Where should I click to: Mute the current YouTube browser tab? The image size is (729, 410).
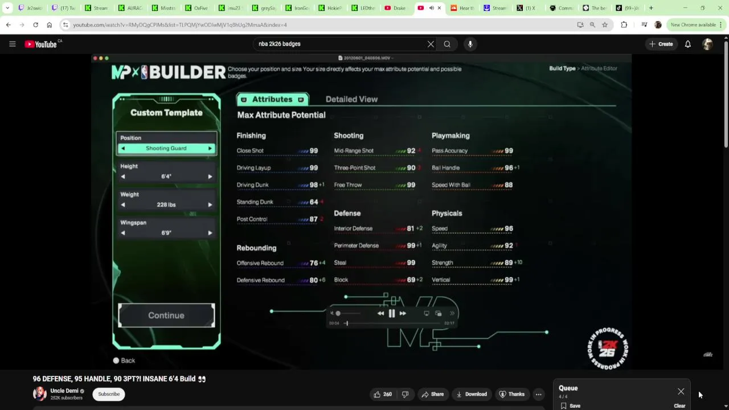pos(431,8)
